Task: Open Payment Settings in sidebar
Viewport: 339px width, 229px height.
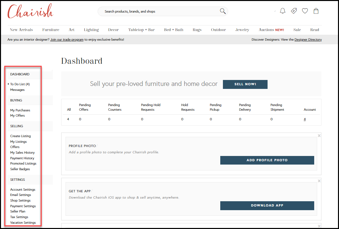Action: coord(23,206)
